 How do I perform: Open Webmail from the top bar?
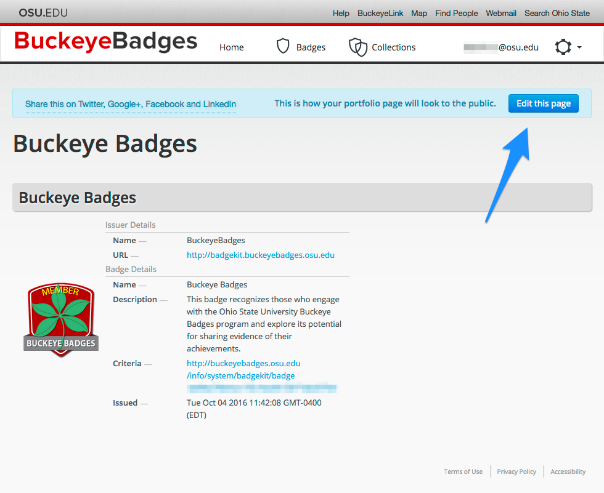[x=500, y=13]
